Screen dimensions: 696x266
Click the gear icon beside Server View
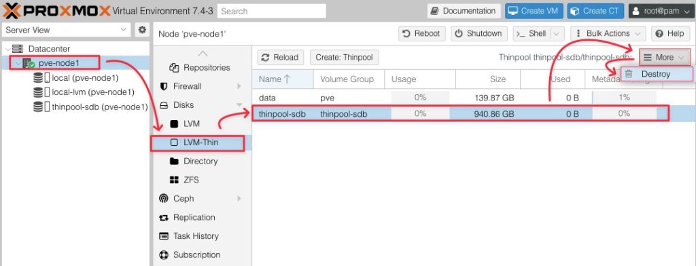(x=142, y=30)
